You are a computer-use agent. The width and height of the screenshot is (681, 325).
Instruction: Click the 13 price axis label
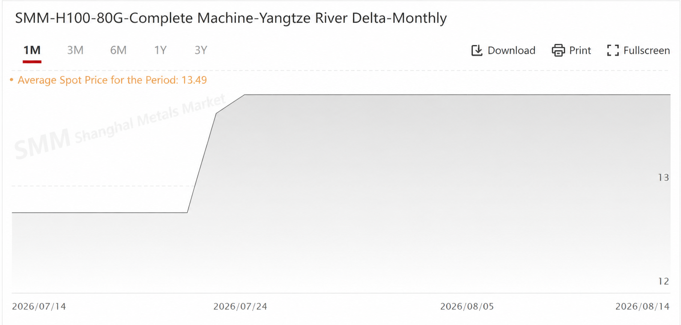(x=663, y=178)
